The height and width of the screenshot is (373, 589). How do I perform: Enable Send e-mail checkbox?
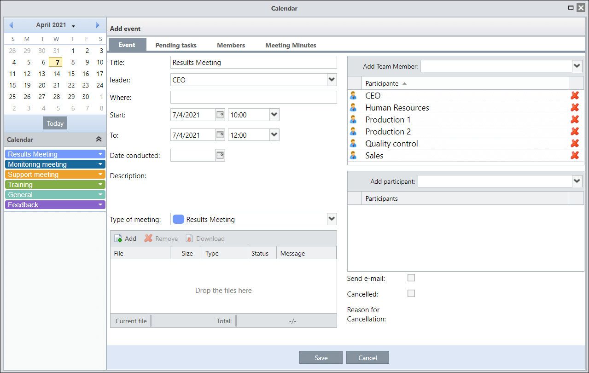[x=411, y=278]
